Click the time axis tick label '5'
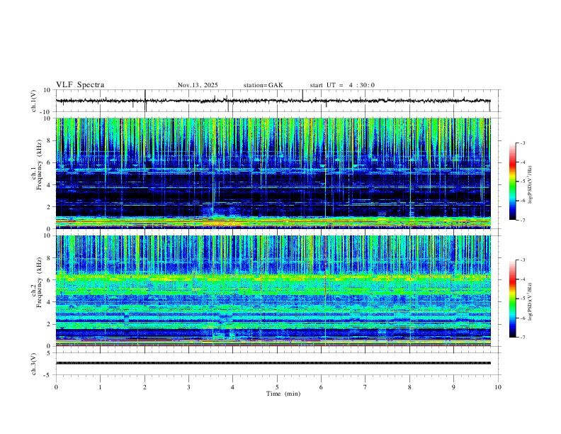 277,387
